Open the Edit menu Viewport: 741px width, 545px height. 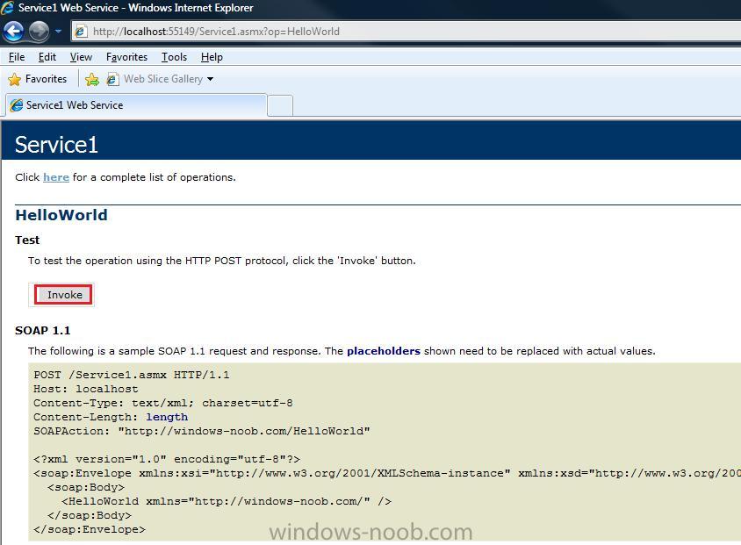[x=47, y=57]
